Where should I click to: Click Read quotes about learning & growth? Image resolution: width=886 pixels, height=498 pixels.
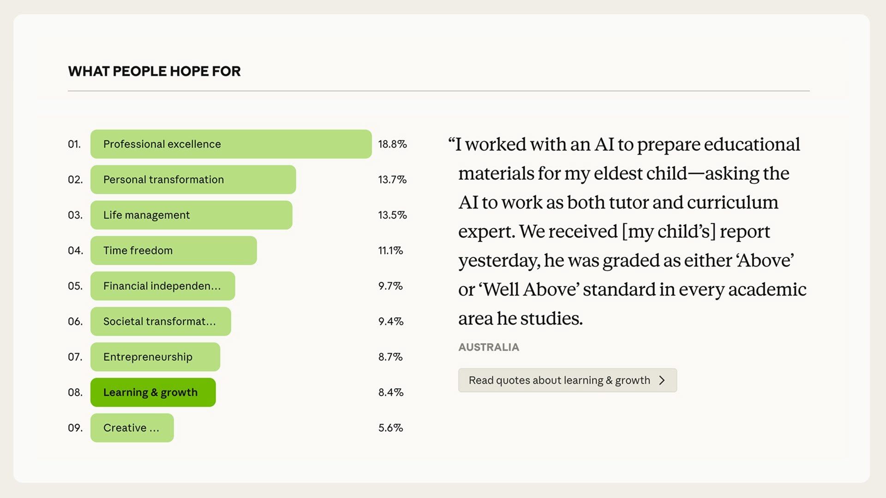click(x=559, y=380)
